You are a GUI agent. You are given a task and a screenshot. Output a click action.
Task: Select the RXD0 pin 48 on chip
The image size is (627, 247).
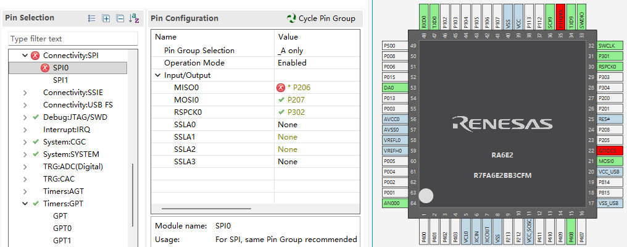pyautogui.click(x=424, y=15)
